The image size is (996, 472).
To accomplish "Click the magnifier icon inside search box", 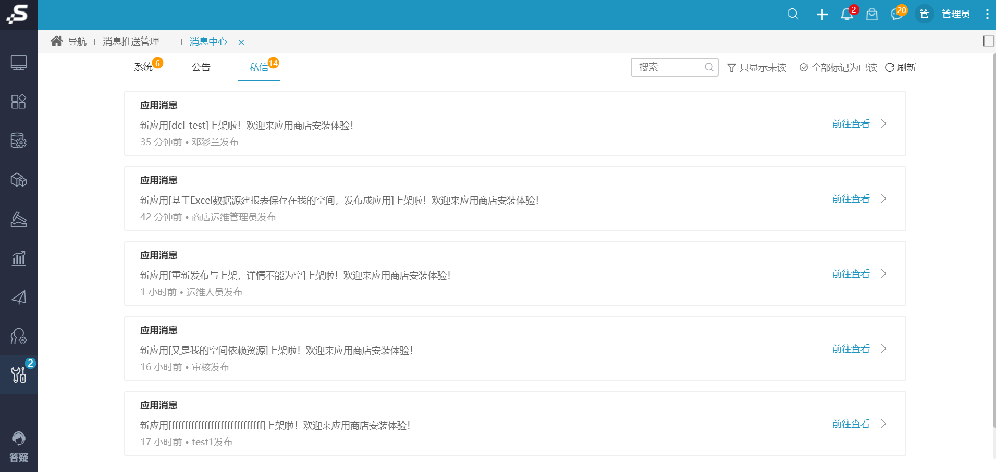I will coord(709,67).
